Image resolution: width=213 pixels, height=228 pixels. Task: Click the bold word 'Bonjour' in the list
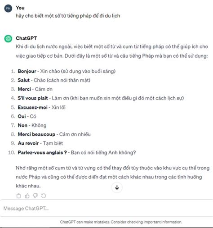click(27, 71)
